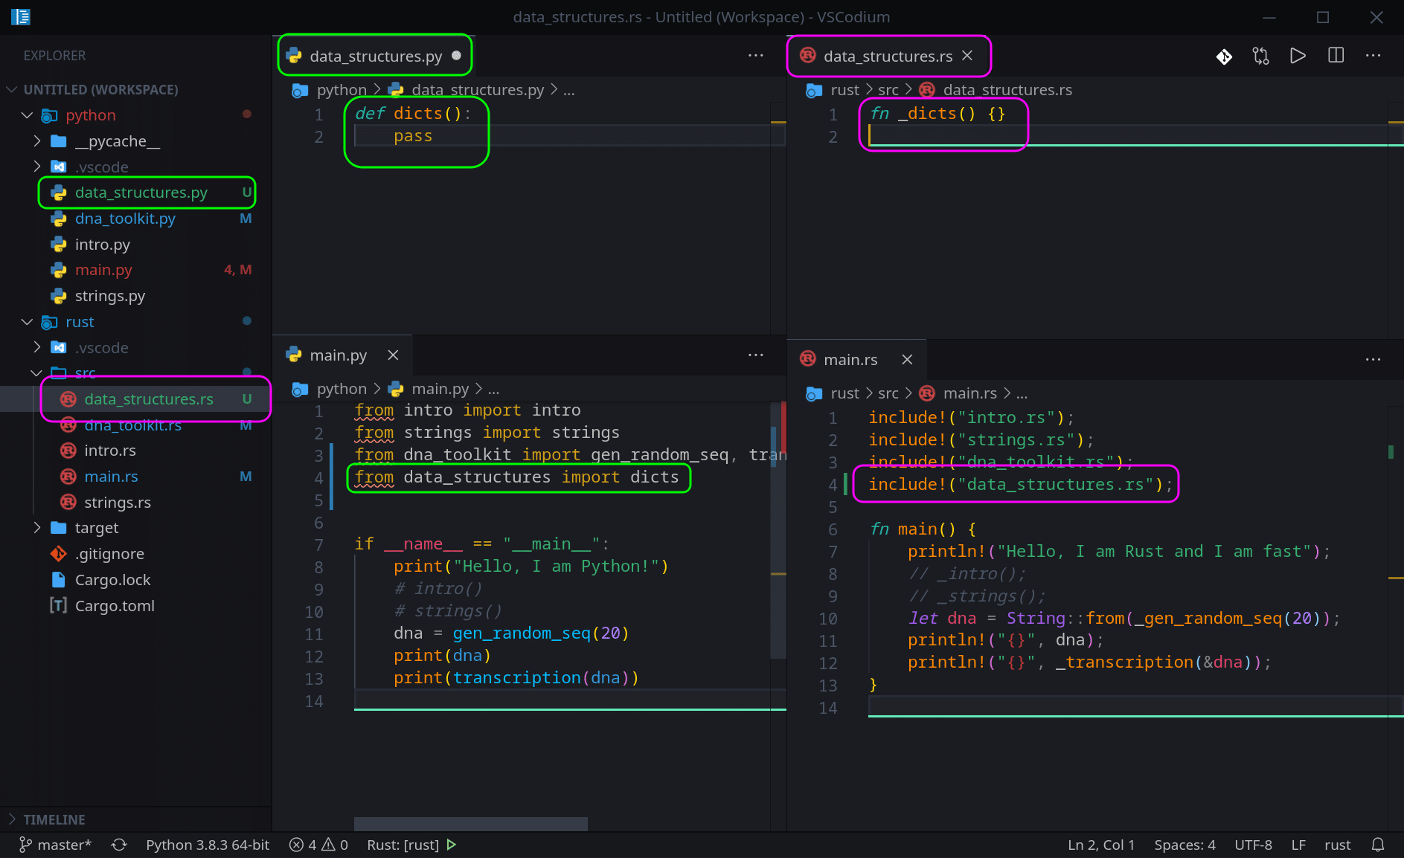The height and width of the screenshot is (858, 1404).
Task: Switch git branch master* in status bar
Action: click(55, 845)
